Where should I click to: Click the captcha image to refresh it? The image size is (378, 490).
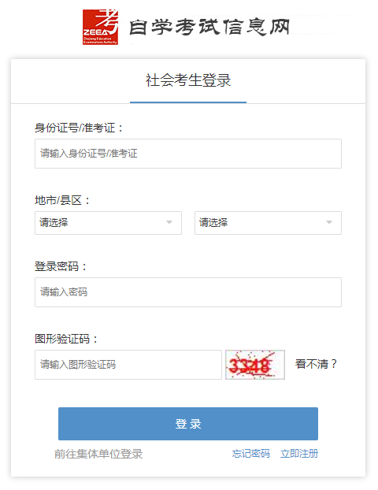point(255,365)
